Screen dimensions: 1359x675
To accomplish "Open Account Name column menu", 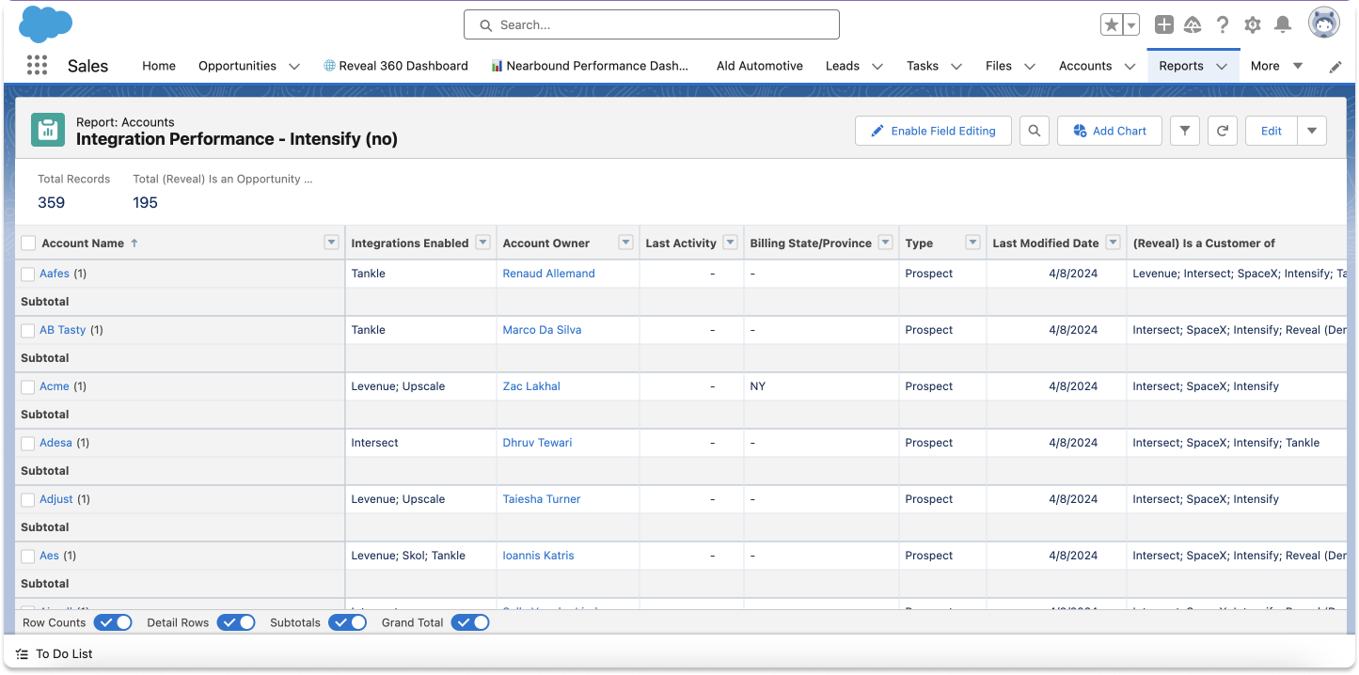I will (331, 243).
